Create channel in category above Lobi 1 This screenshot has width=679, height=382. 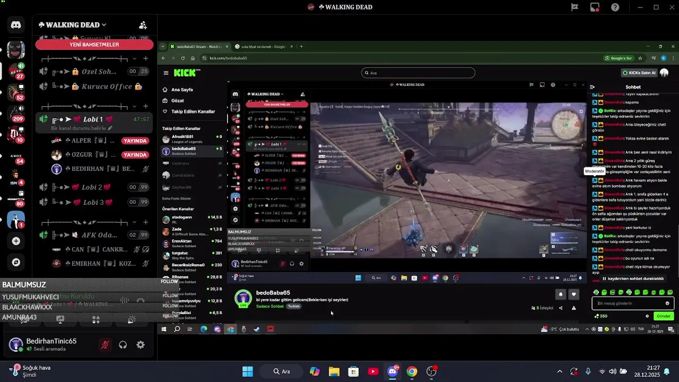tap(146, 106)
